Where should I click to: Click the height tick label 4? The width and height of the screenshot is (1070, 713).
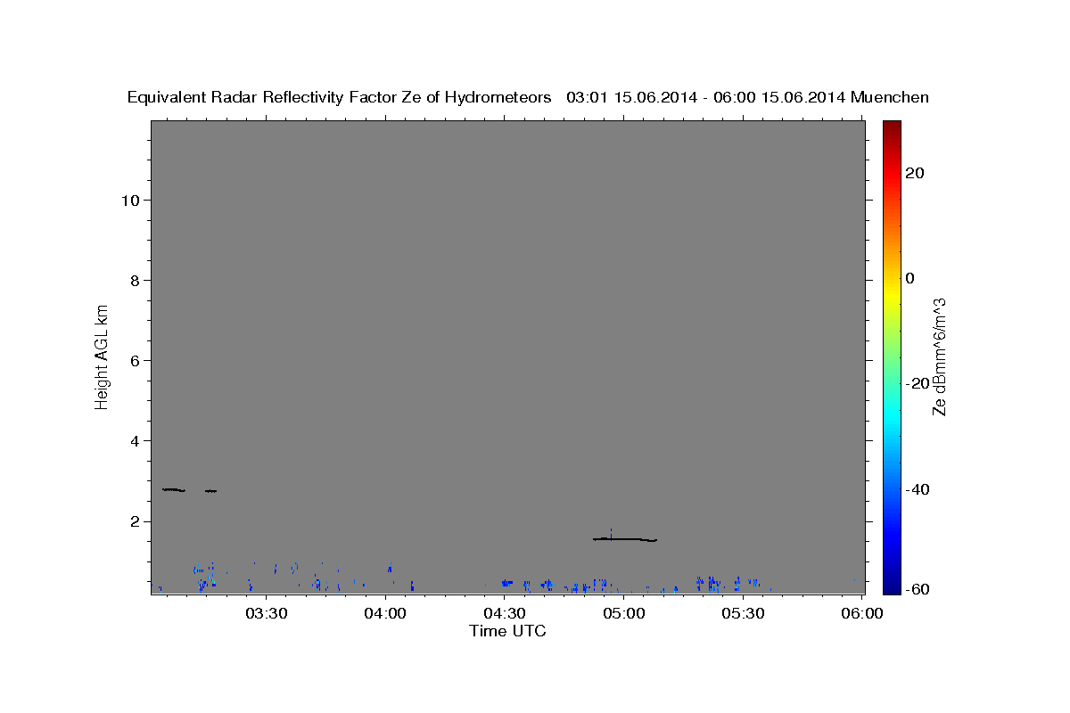click(x=135, y=441)
